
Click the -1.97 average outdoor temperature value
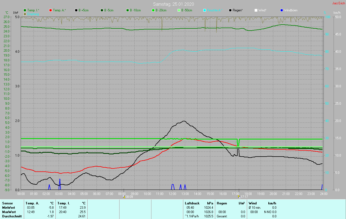tap(50, 216)
